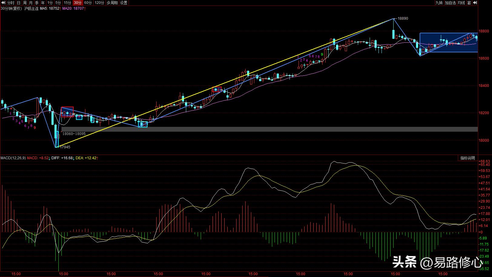Click the gray 18060-18095 support zone band

click(x=272, y=129)
